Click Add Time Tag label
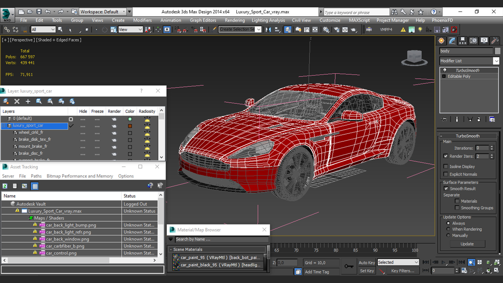This screenshot has height=283, width=503. click(x=317, y=272)
